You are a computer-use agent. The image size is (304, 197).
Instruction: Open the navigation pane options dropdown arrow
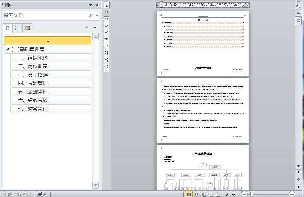90,5
